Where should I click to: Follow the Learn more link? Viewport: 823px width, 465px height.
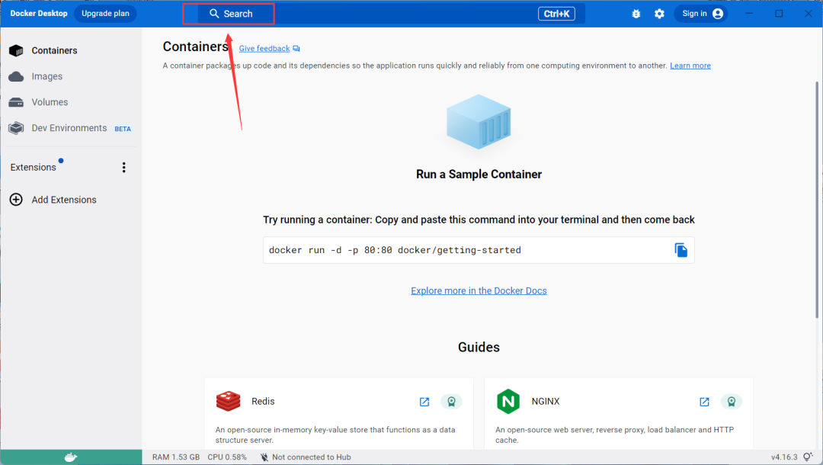click(690, 66)
